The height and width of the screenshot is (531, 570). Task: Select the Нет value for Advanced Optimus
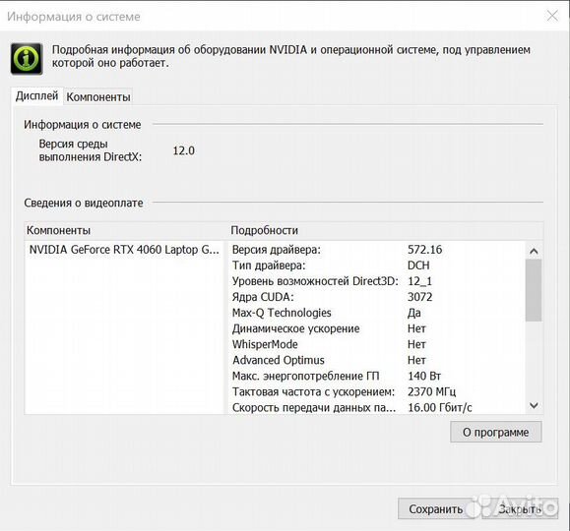click(416, 360)
